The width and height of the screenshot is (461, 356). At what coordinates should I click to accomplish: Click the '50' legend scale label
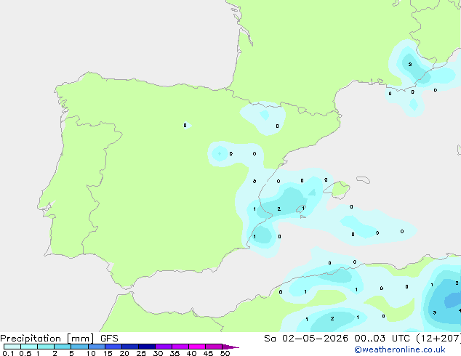pos(225,353)
